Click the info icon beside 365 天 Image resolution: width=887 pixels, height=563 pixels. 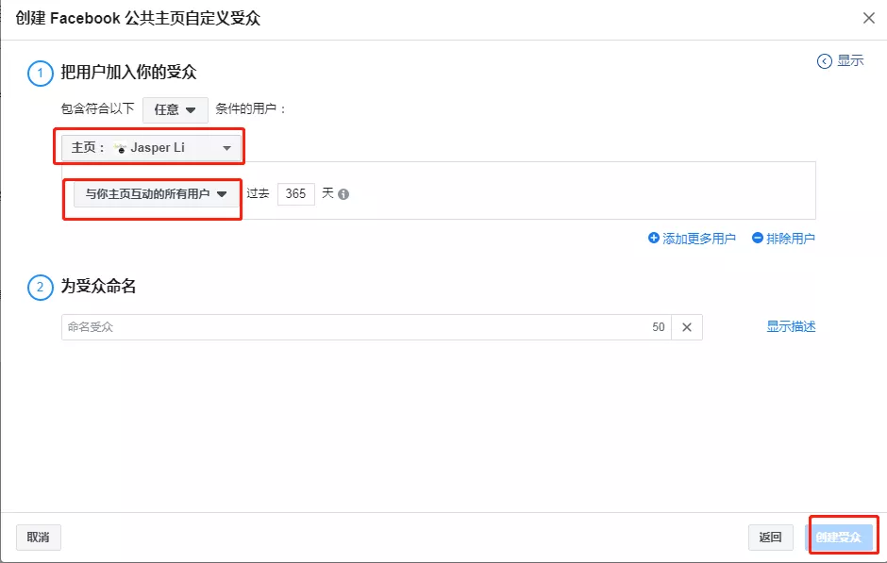342,193
